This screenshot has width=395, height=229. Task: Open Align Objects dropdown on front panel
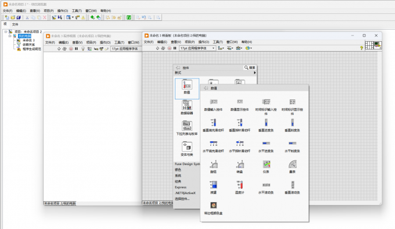[x=221, y=48]
